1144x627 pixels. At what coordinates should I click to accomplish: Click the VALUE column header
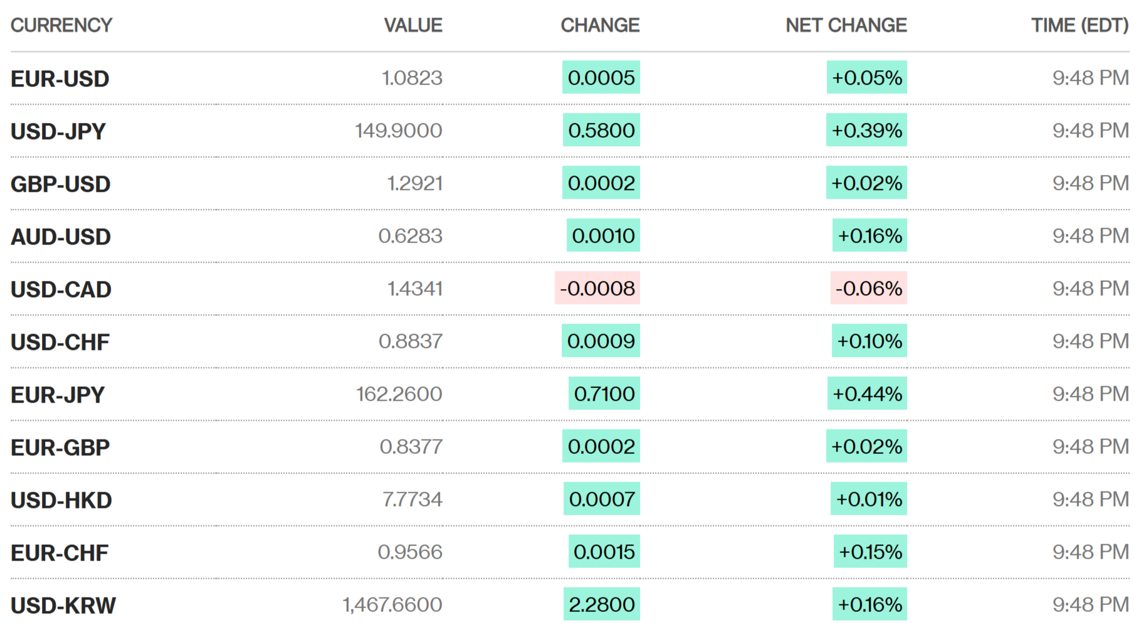(x=413, y=25)
